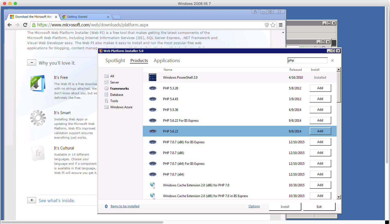Open the Items to be installed link
The image size is (390, 224).
pos(125,206)
